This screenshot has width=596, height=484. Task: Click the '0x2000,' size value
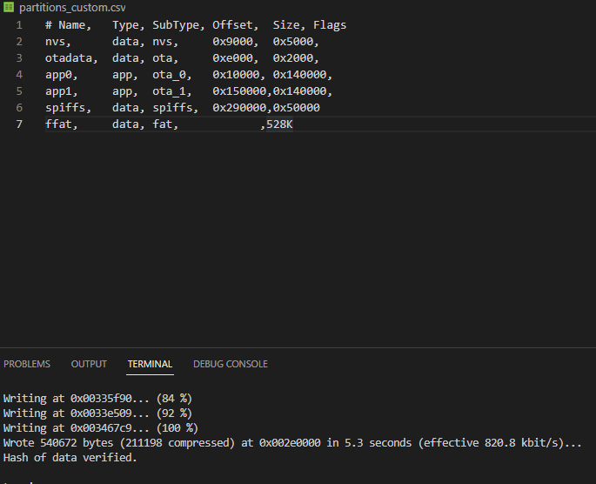click(296, 58)
